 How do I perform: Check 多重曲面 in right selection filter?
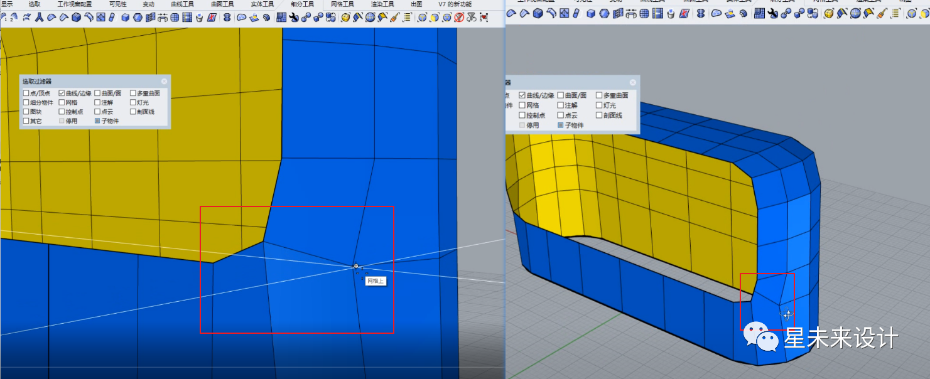click(599, 95)
